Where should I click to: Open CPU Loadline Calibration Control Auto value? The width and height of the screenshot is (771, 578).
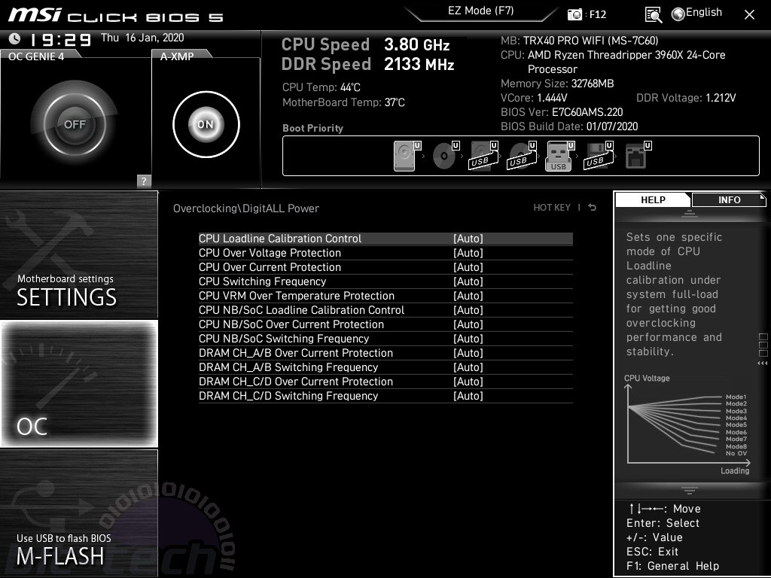coord(468,239)
